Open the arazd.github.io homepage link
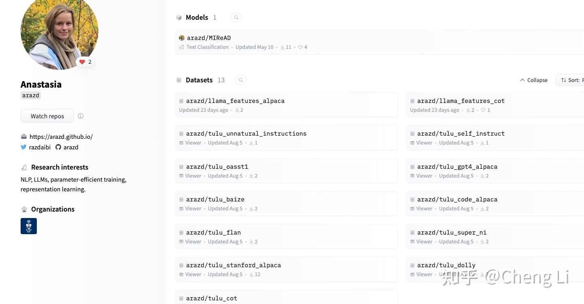Screen dimensions: 584x304 [61, 137]
